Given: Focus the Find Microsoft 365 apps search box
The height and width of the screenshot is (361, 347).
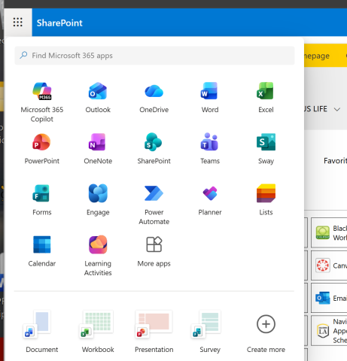Looking at the screenshot, I should [154, 56].
